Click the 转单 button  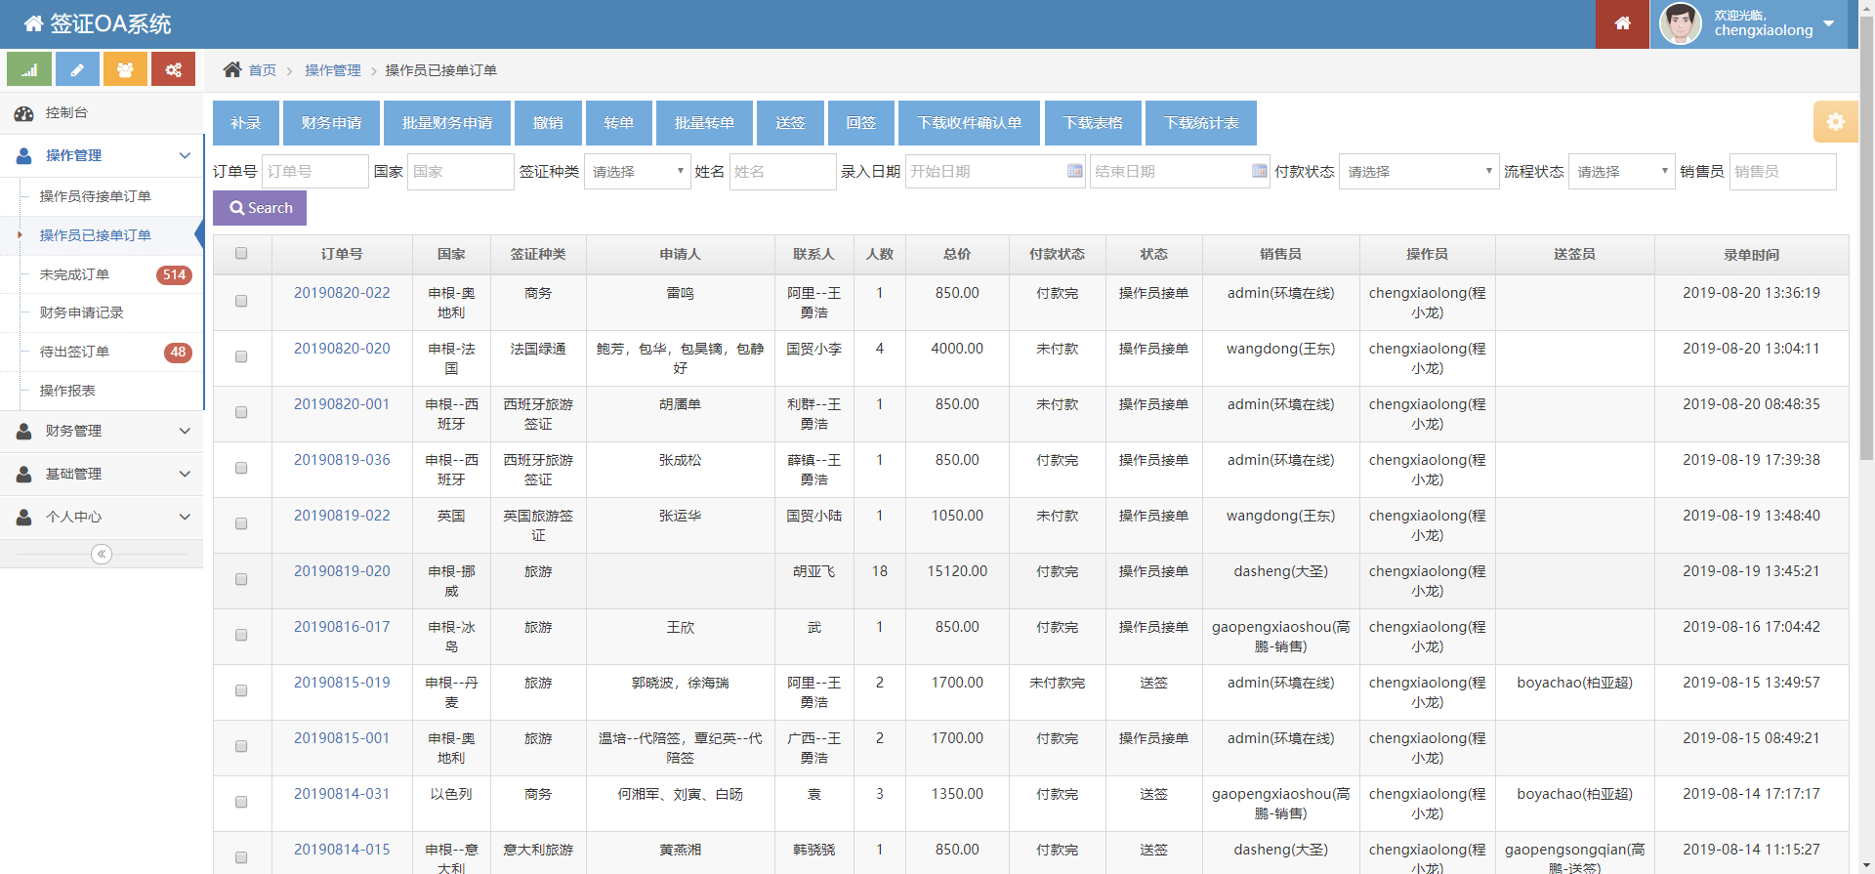(619, 123)
